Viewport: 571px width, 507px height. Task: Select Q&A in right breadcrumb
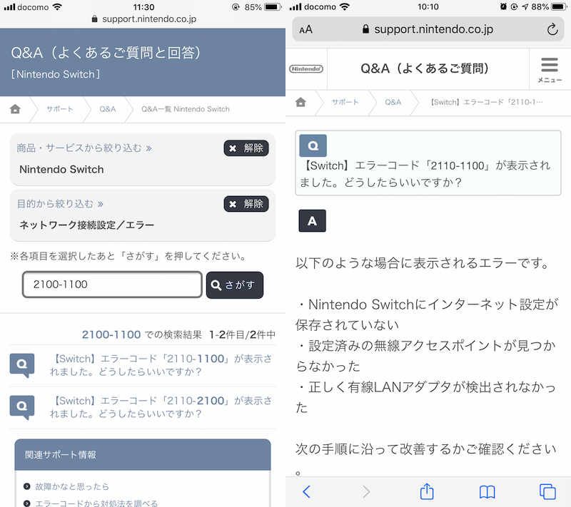pyautogui.click(x=393, y=102)
